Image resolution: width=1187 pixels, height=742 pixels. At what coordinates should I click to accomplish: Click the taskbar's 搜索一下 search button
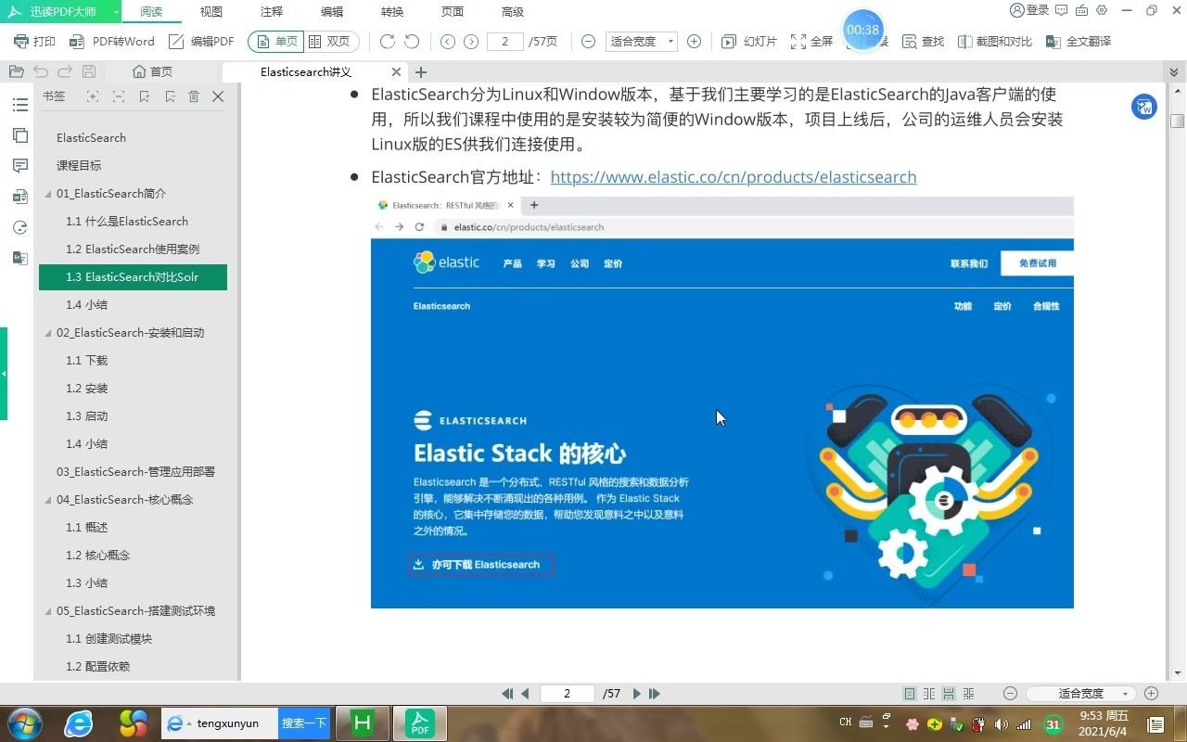pyautogui.click(x=304, y=723)
